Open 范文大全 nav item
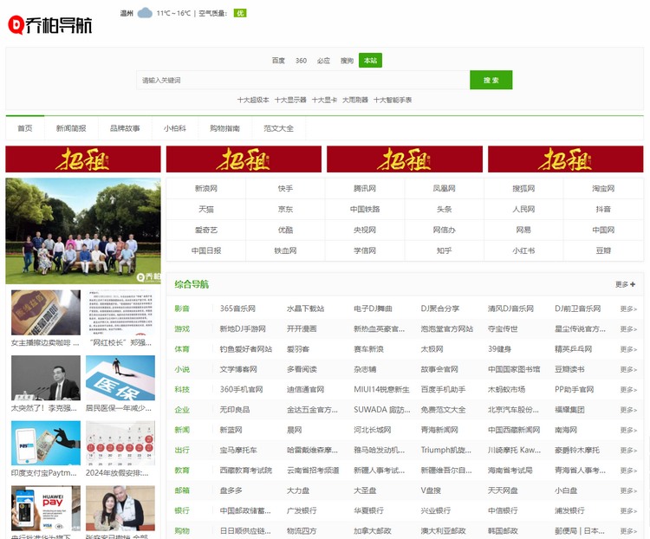 pyautogui.click(x=278, y=128)
